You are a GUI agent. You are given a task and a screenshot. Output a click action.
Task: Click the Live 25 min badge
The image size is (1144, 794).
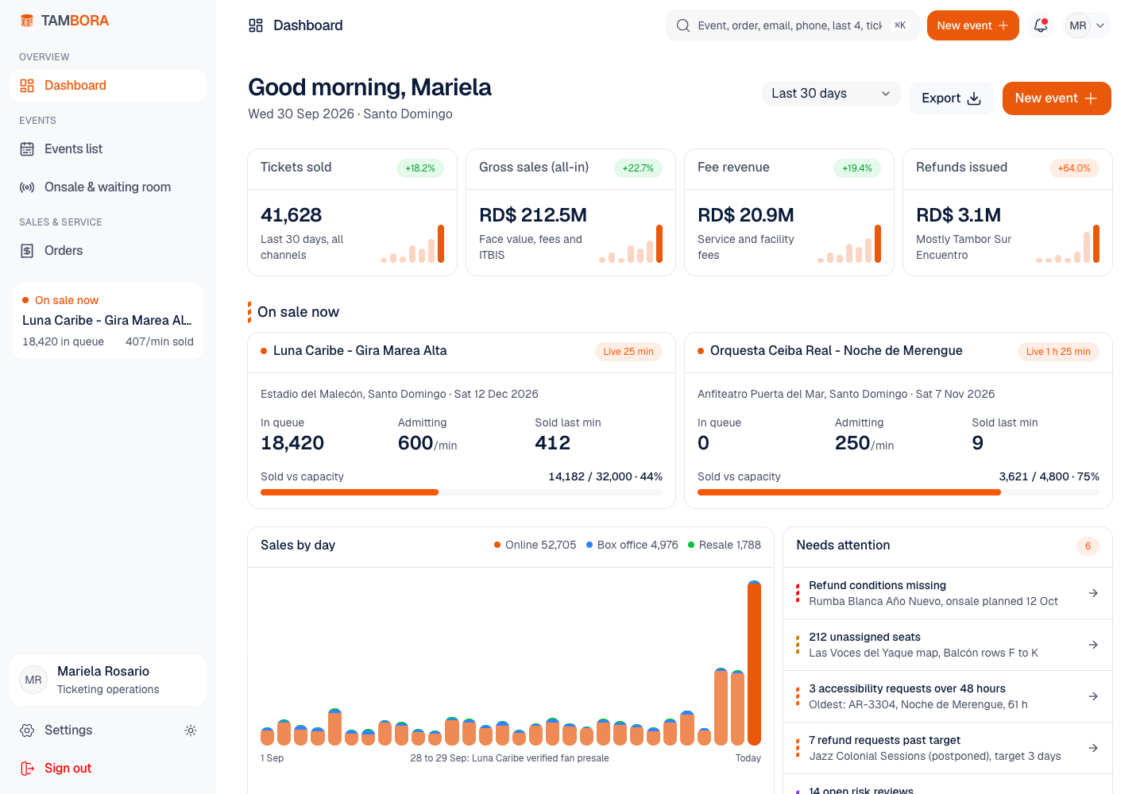[628, 352]
